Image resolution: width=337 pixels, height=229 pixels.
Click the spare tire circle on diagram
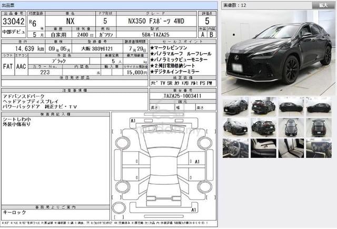click(x=118, y=208)
